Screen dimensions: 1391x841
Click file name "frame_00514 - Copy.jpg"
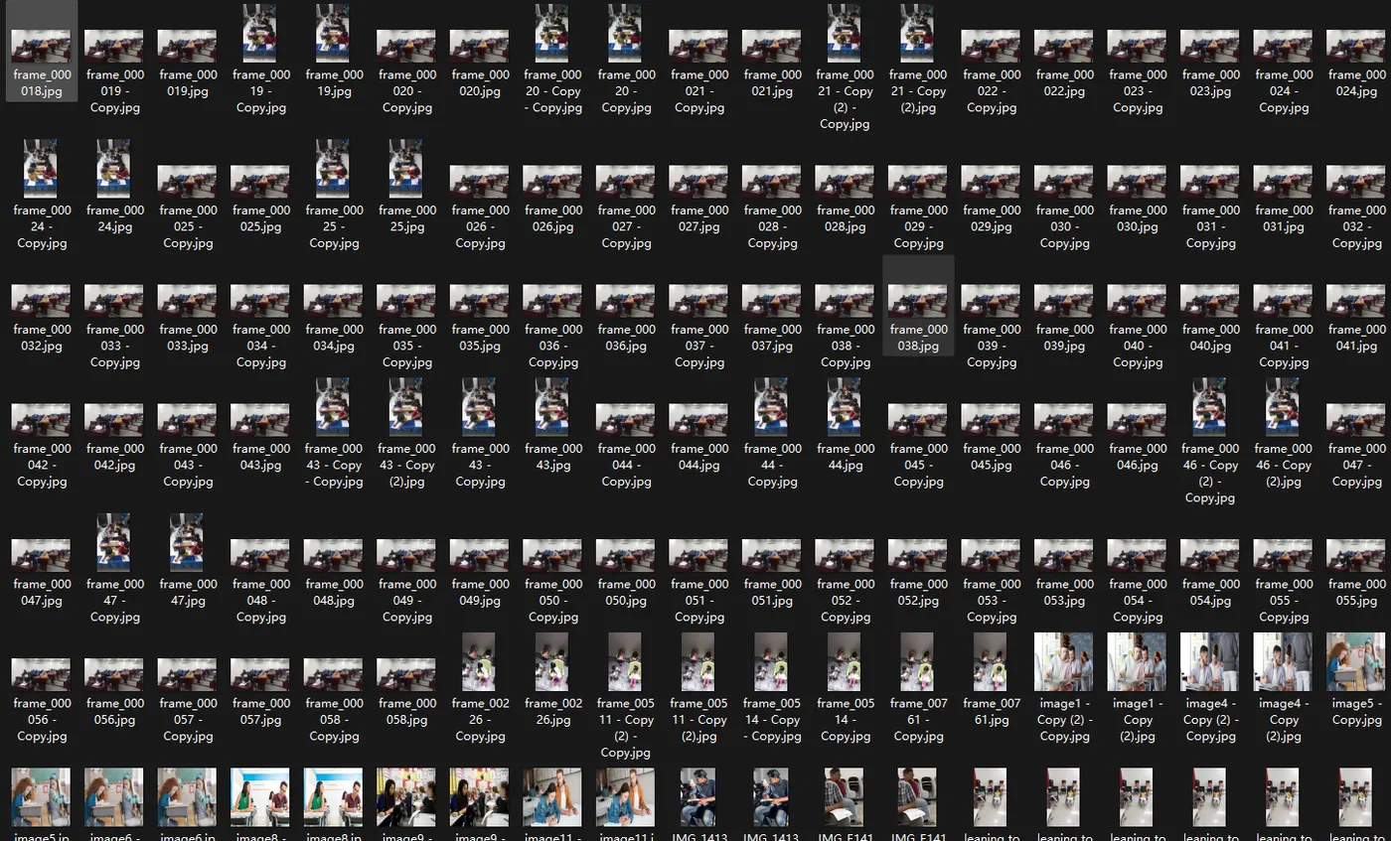(845, 720)
